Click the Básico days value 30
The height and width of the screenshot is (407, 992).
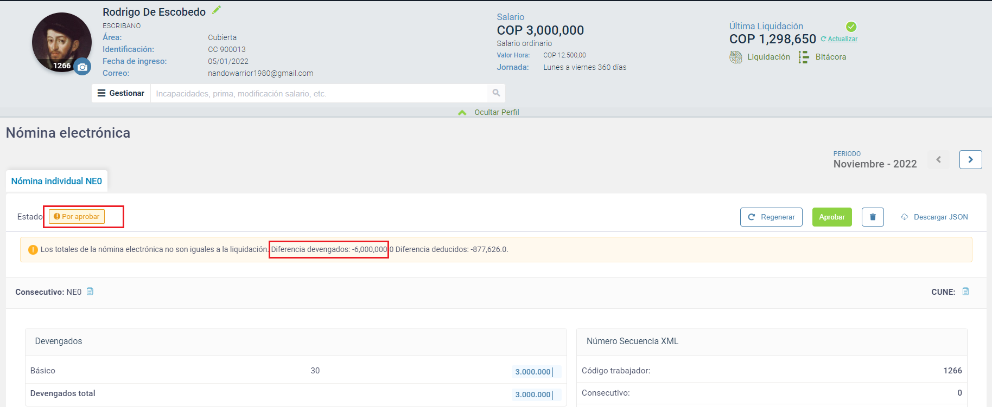point(315,371)
